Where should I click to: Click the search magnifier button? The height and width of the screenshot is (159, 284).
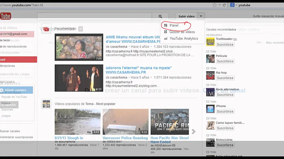click(x=160, y=16)
